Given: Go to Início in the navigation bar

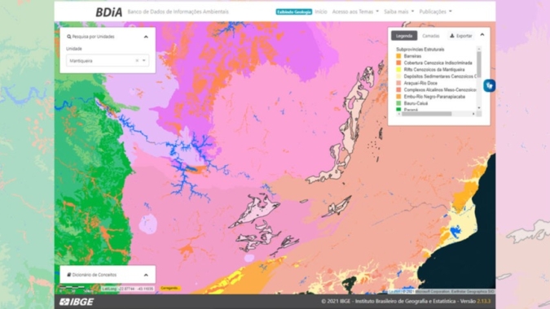Looking at the screenshot, I should [321, 11].
